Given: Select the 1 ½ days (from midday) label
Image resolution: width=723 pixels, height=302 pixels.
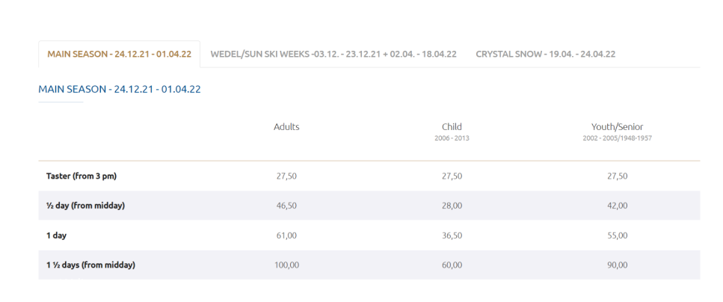Looking at the screenshot, I should pyautogui.click(x=90, y=265).
